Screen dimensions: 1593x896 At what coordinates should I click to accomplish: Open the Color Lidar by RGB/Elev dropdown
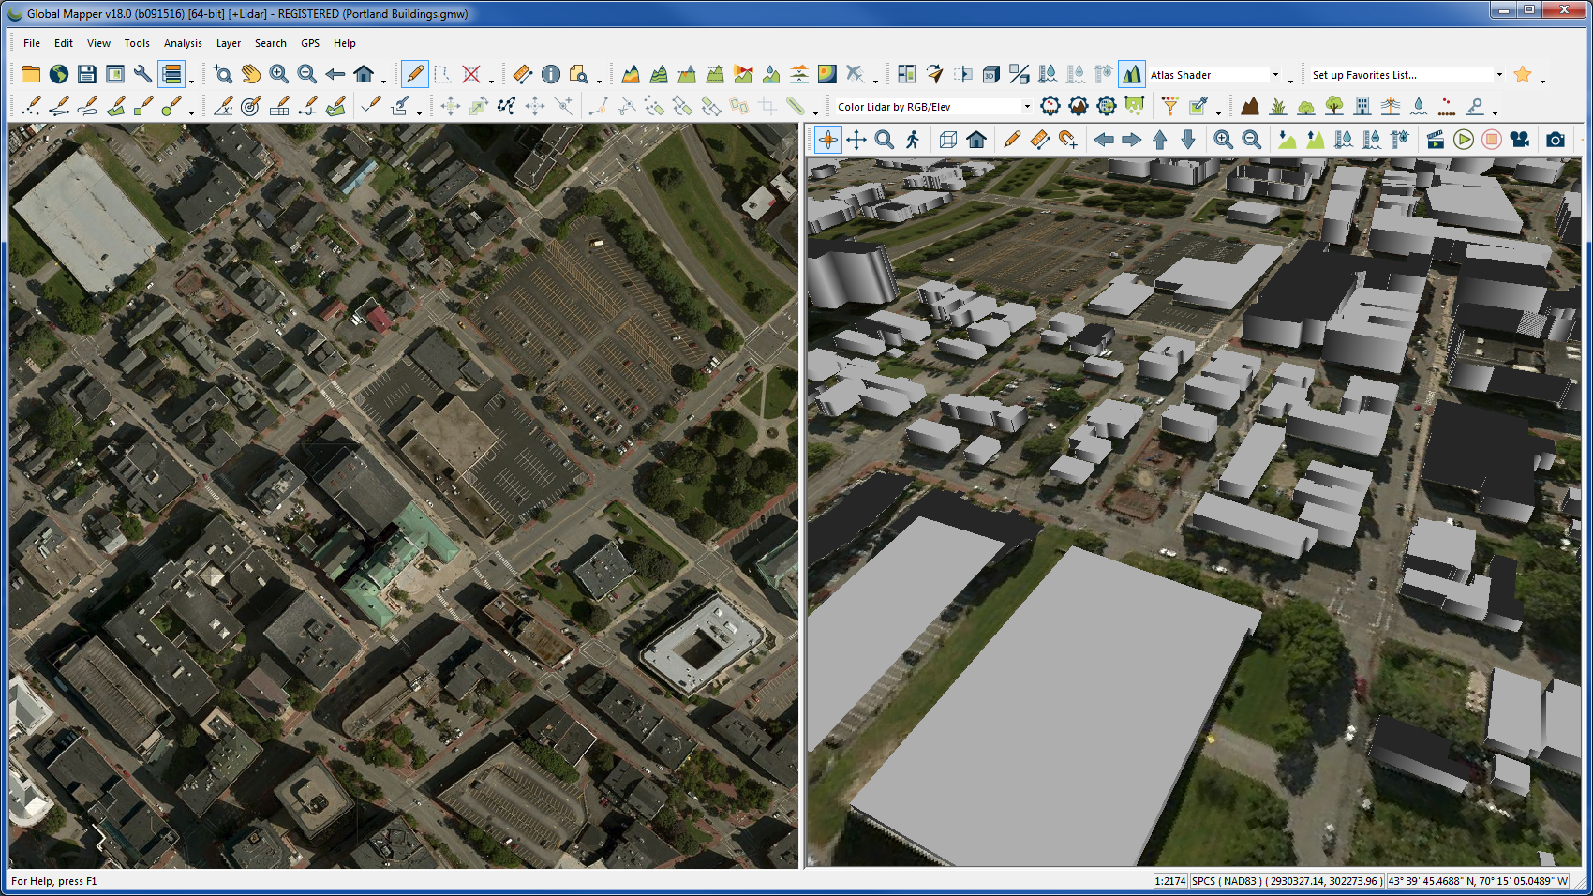[x=1026, y=107]
